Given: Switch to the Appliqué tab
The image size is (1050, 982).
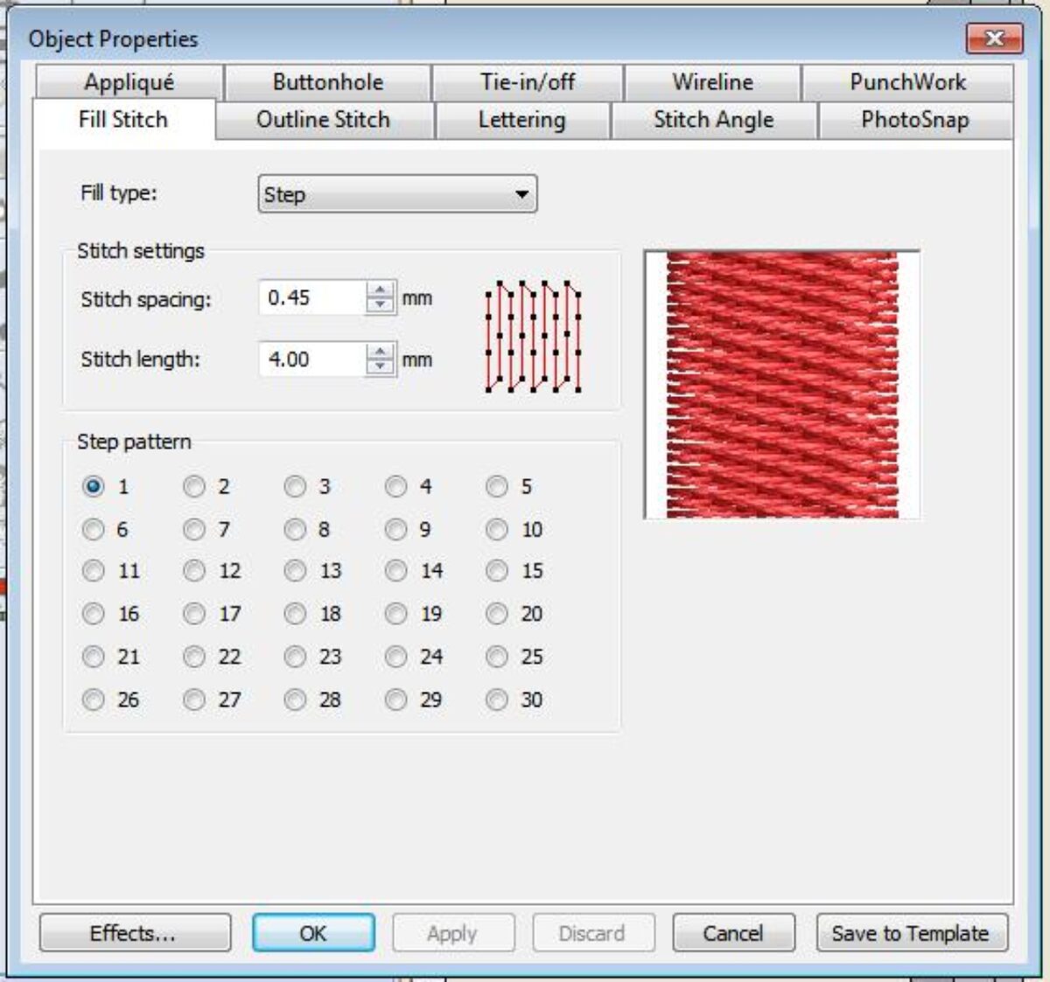Looking at the screenshot, I should [129, 82].
